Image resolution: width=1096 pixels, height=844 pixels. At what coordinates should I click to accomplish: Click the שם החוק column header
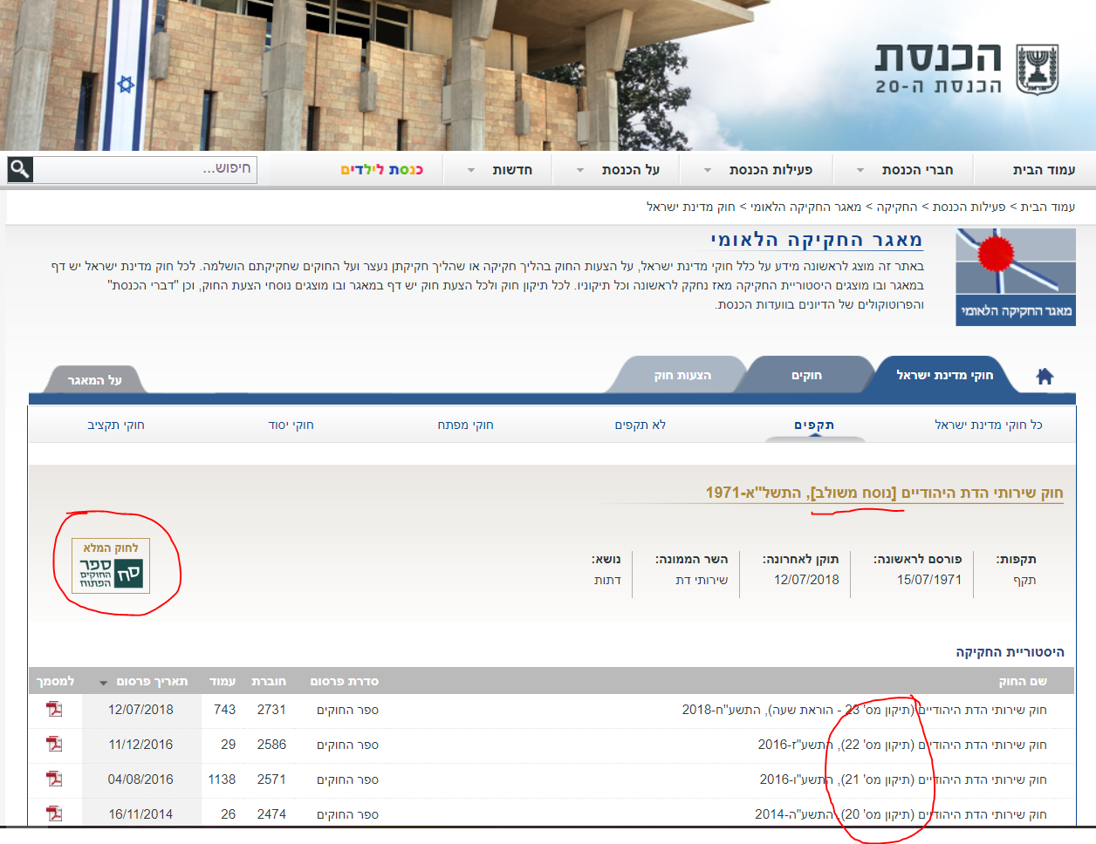point(1023,681)
